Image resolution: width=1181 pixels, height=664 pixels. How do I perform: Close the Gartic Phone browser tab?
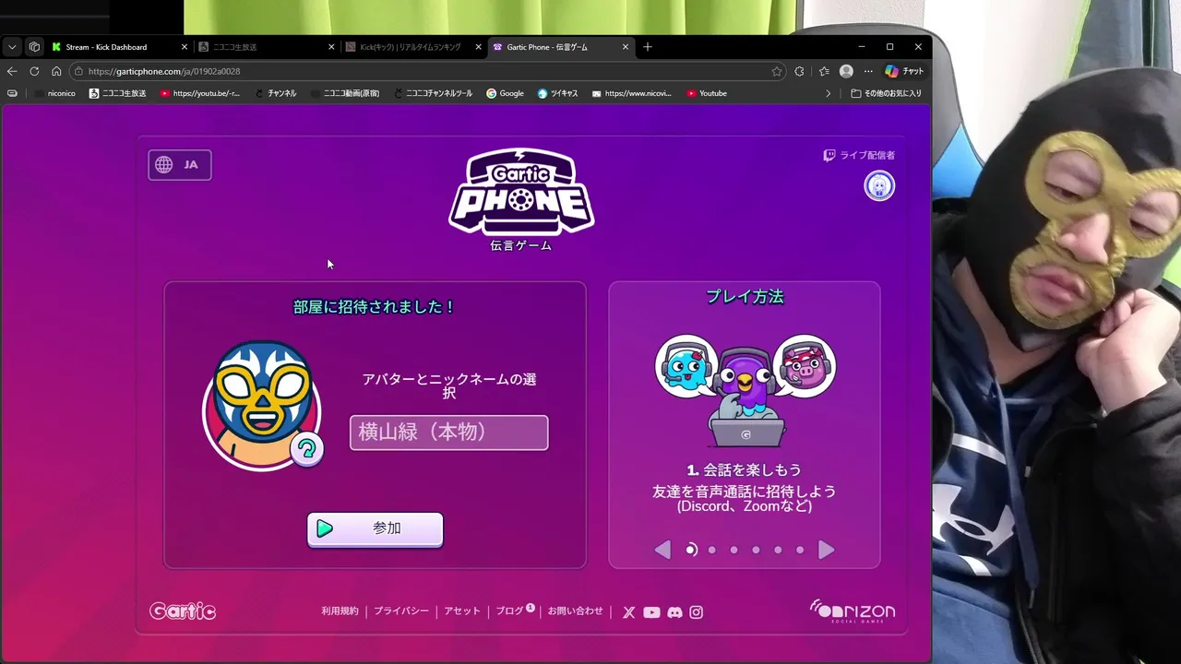click(626, 47)
